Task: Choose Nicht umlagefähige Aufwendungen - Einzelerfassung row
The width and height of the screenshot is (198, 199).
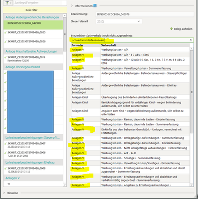Action: point(130,148)
